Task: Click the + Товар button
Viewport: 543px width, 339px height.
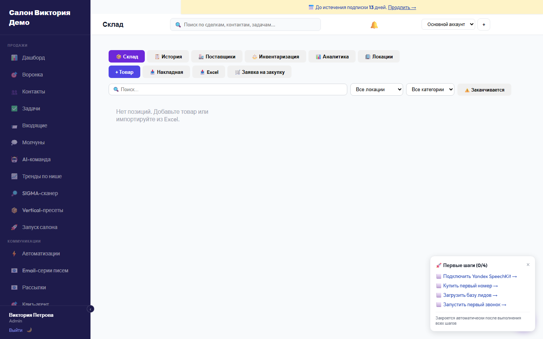Action: [124, 72]
